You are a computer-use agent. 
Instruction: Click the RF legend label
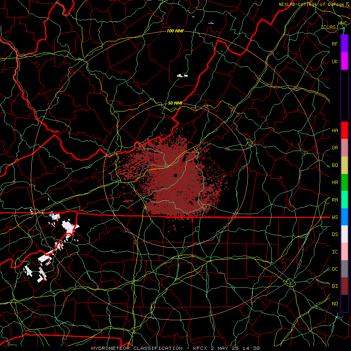click(x=335, y=44)
